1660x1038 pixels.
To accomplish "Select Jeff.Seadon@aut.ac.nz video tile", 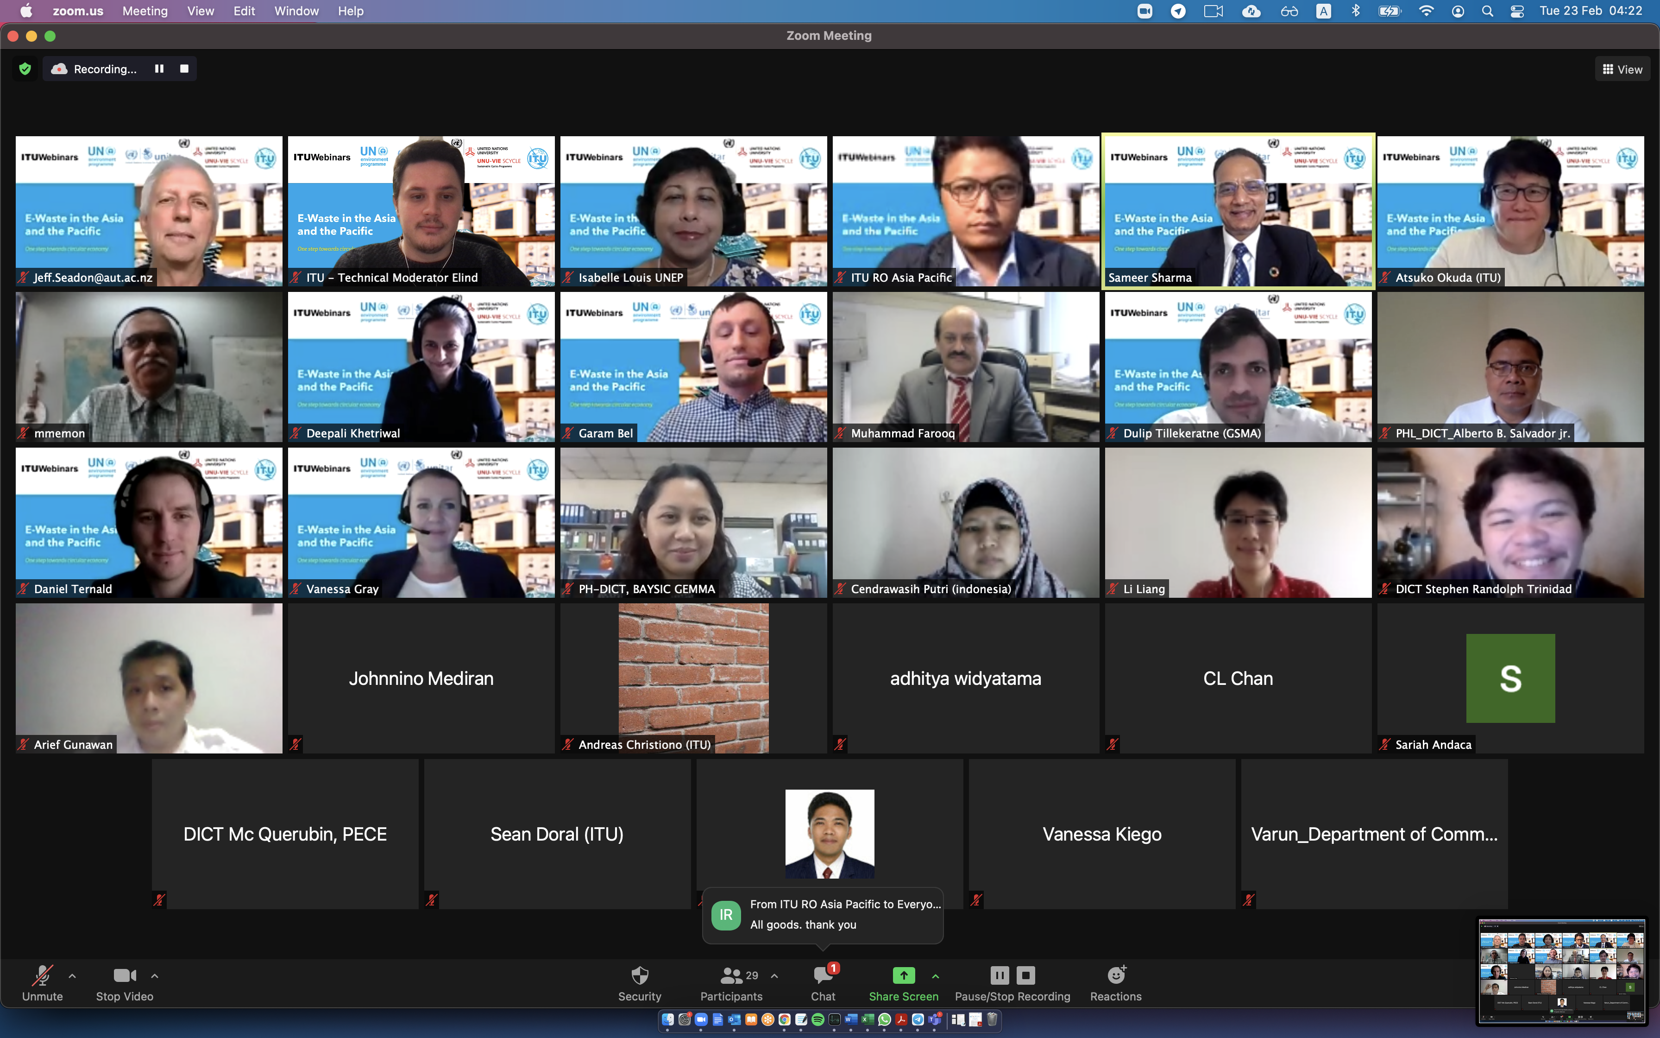I will pyautogui.click(x=149, y=211).
